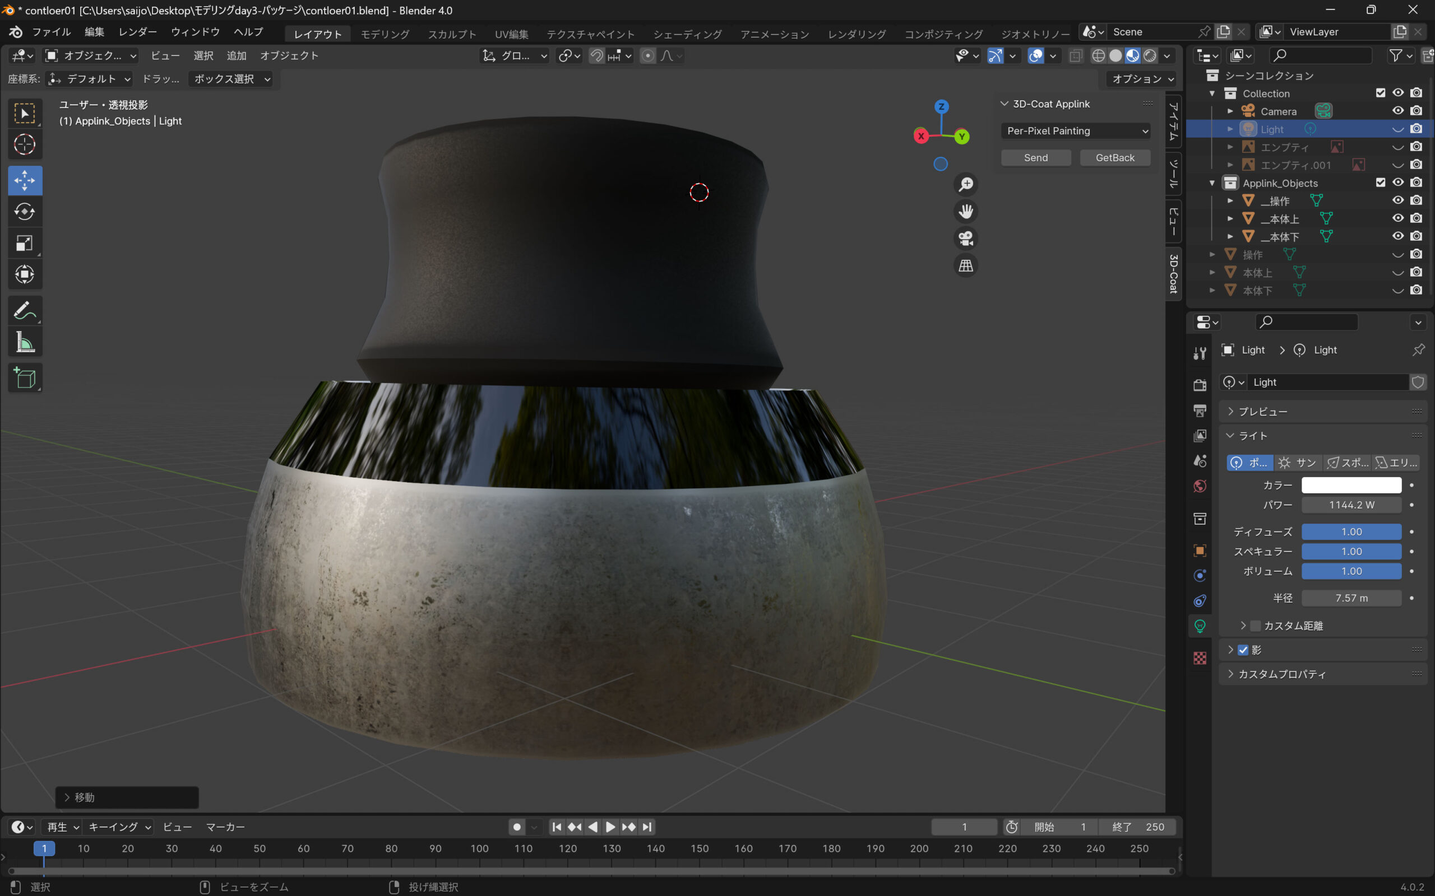Uncheck the 影 shadow checkbox
Image resolution: width=1435 pixels, height=896 pixels.
coord(1243,650)
